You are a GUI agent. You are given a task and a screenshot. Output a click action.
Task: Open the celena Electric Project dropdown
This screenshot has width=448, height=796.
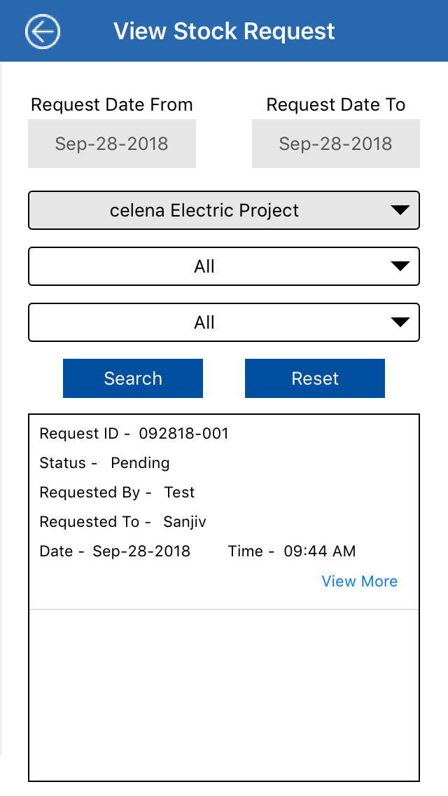(204, 210)
